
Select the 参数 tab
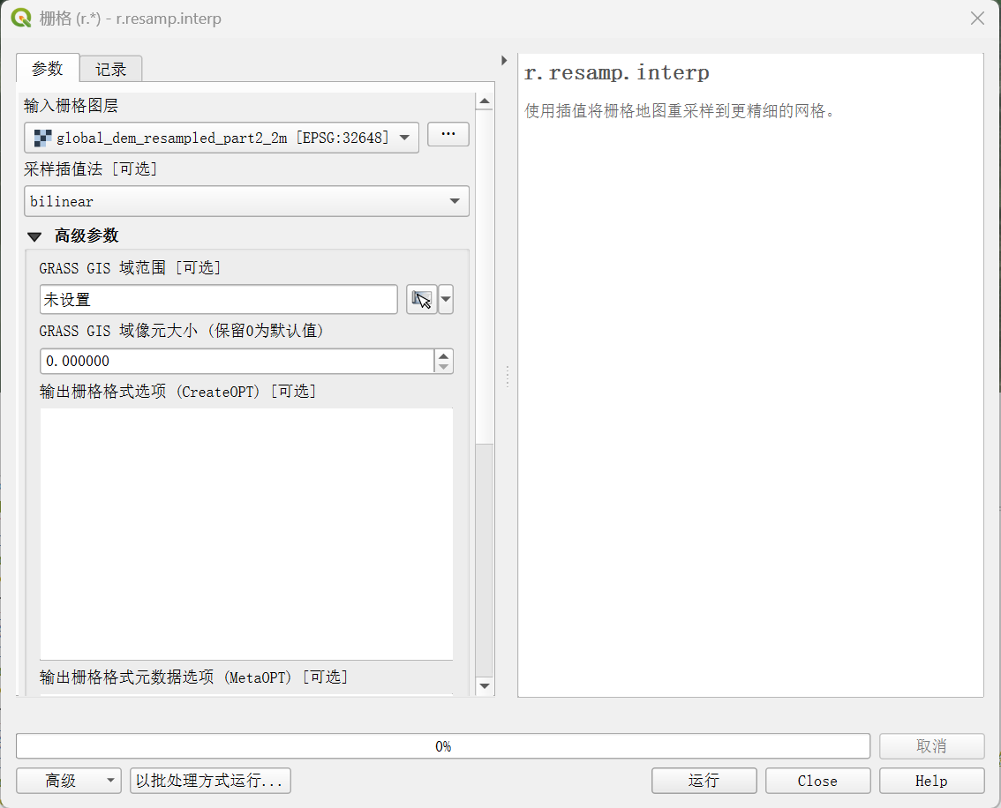[x=48, y=68]
